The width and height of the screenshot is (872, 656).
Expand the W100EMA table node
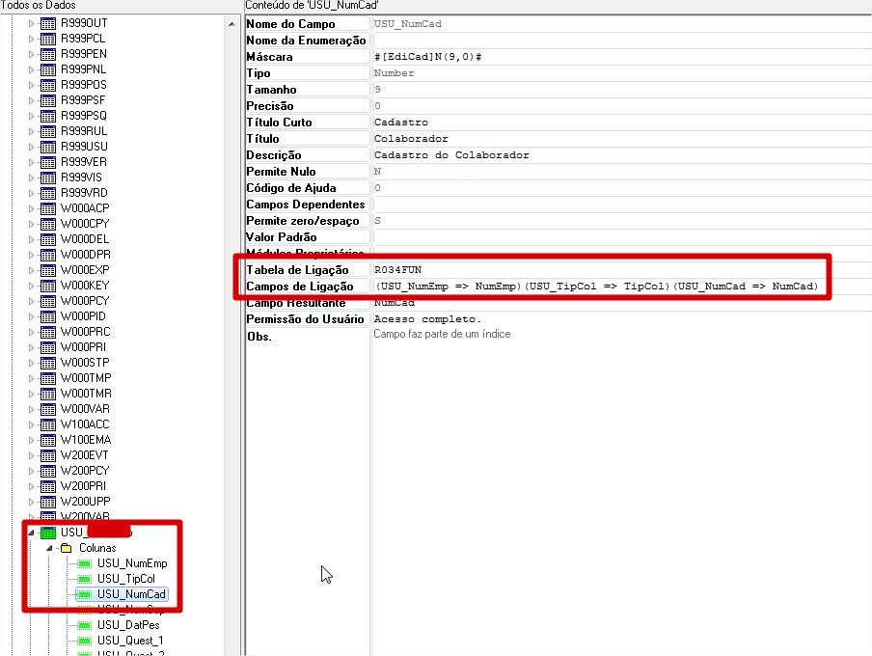(31, 440)
